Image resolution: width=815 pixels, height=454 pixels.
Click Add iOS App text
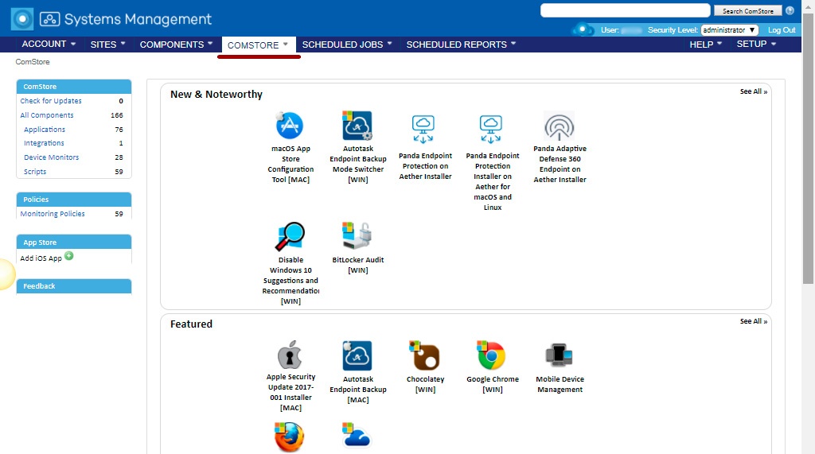(x=41, y=258)
